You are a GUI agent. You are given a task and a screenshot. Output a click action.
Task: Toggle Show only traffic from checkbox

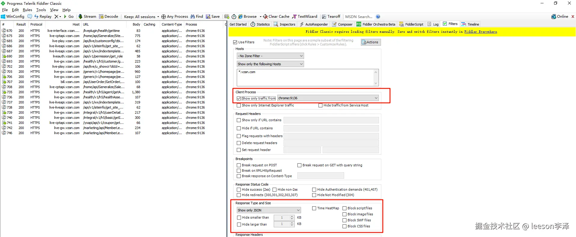coord(239,98)
